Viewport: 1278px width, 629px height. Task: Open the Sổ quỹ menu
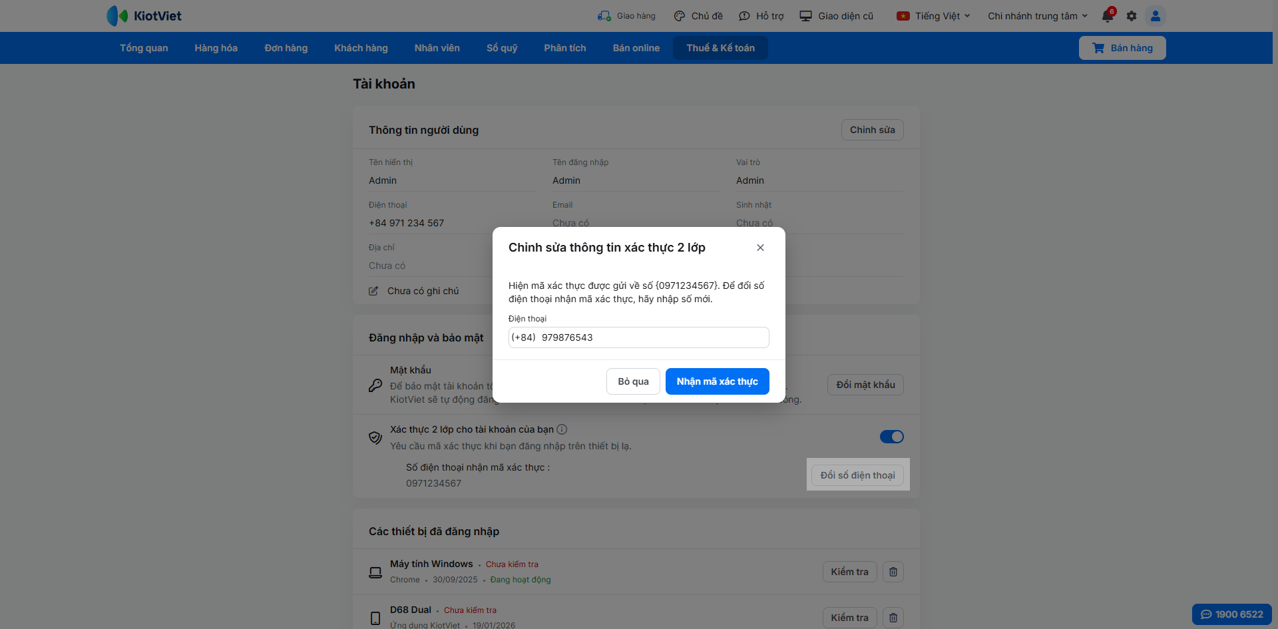pos(502,48)
